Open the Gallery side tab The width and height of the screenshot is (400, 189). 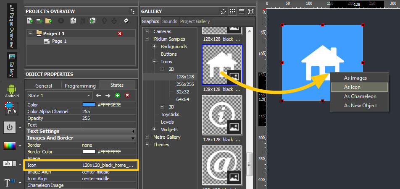[x=12, y=65]
